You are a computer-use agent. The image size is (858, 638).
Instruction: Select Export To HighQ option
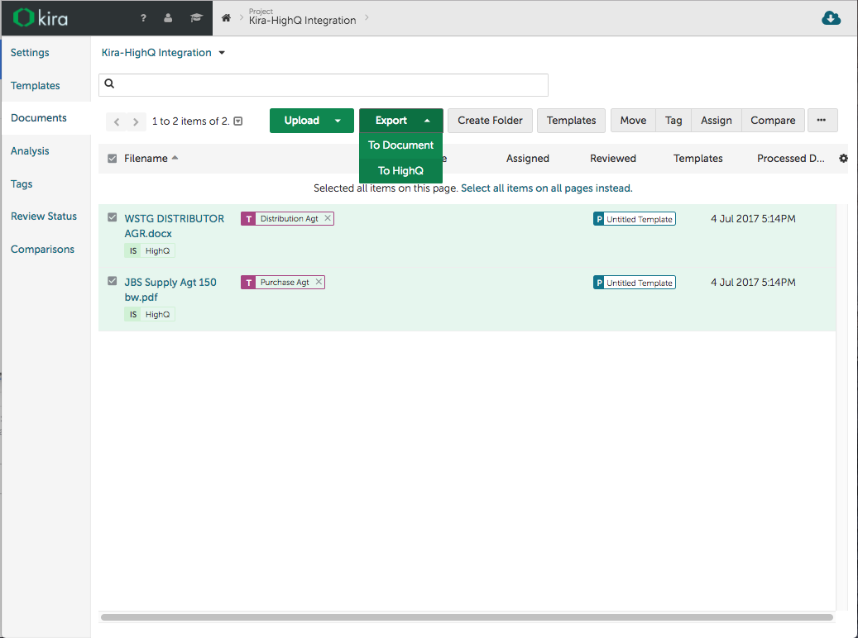[x=400, y=170]
